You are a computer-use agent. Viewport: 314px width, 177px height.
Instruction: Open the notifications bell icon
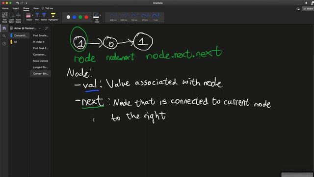pos(306,3)
